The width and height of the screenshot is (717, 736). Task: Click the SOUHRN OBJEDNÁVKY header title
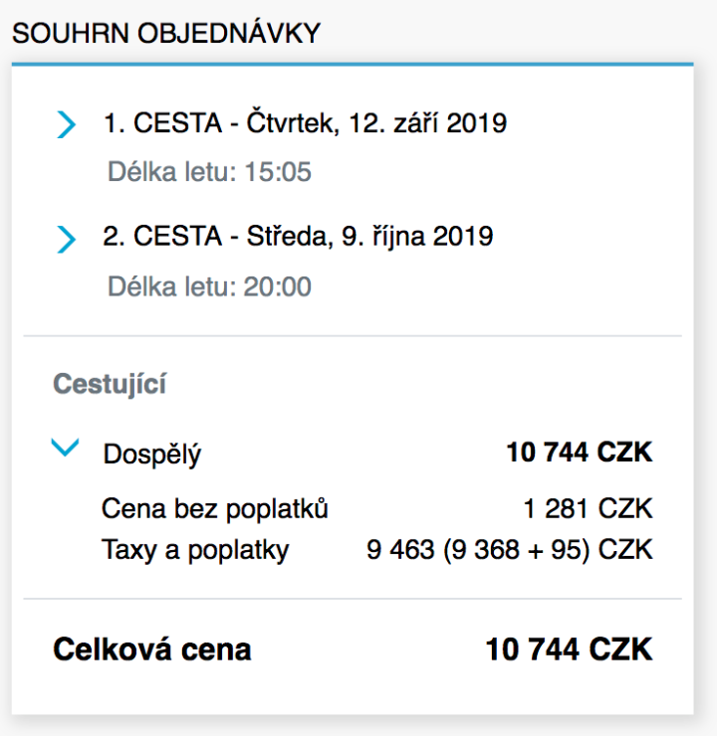click(x=165, y=34)
